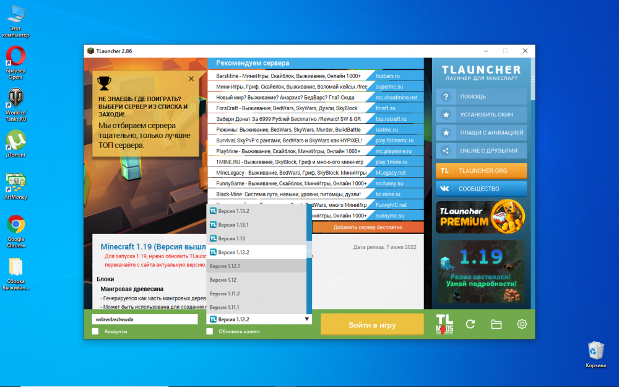619x387 pixels.
Task: Choose Версия 1.13 from the list
Action: point(256,238)
